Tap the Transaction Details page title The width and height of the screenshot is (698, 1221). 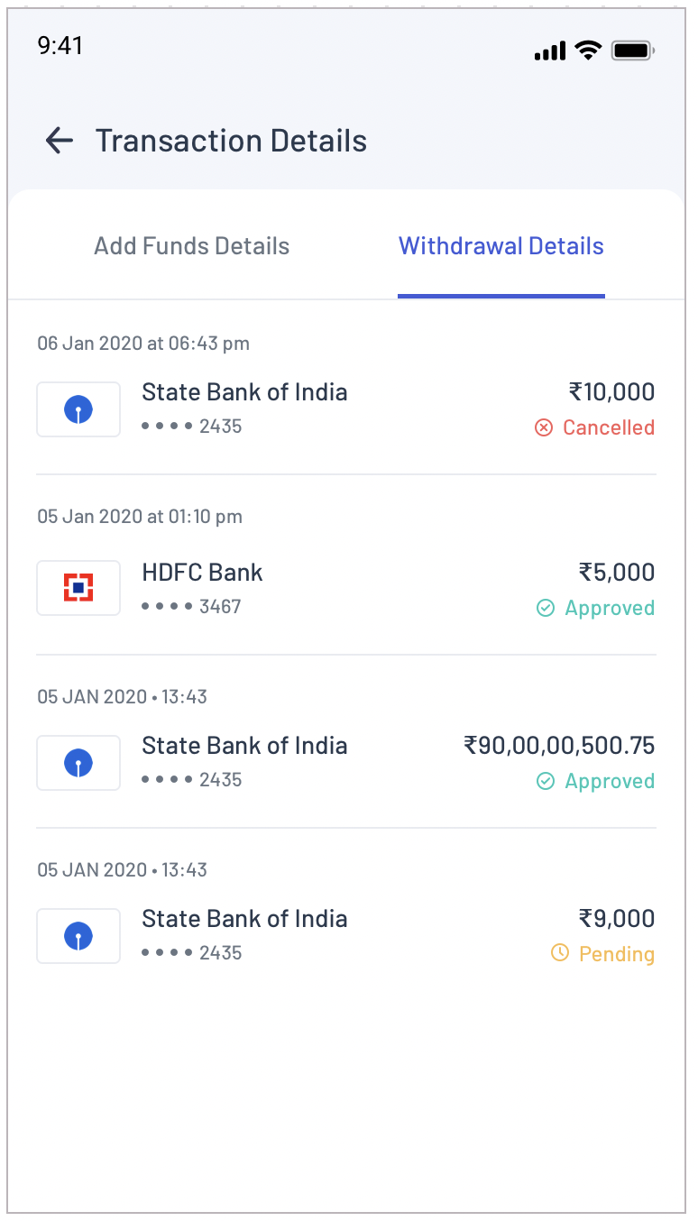coord(231,141)
